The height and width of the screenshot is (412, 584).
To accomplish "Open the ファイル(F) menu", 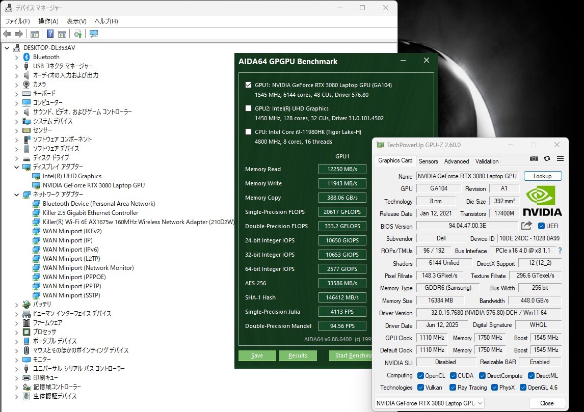I will click(17, 21).
